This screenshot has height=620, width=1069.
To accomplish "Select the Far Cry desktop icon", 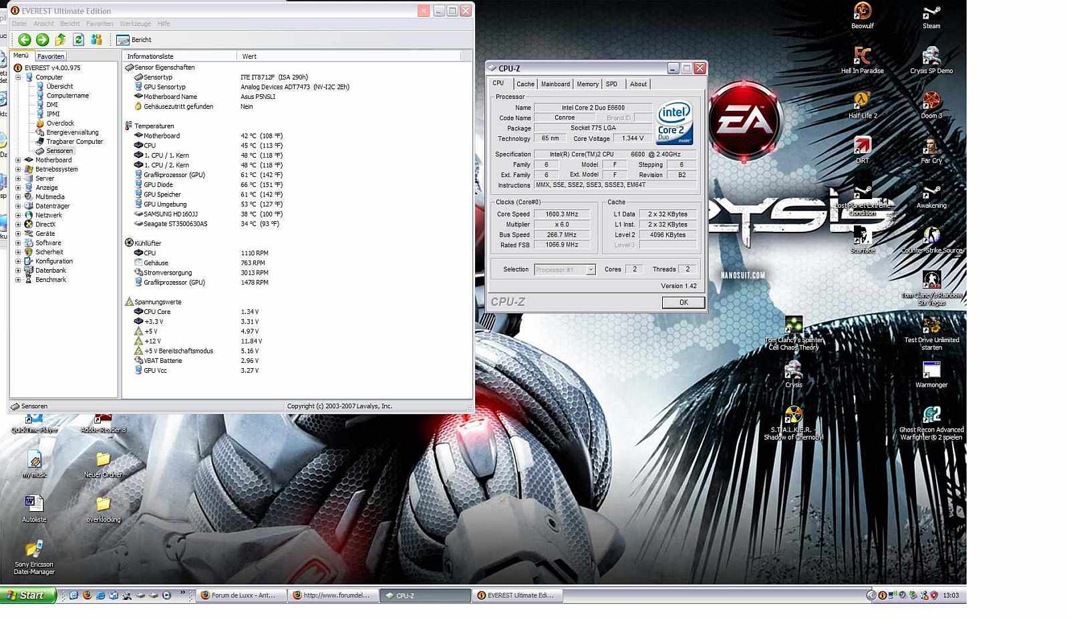I will 931,150.
